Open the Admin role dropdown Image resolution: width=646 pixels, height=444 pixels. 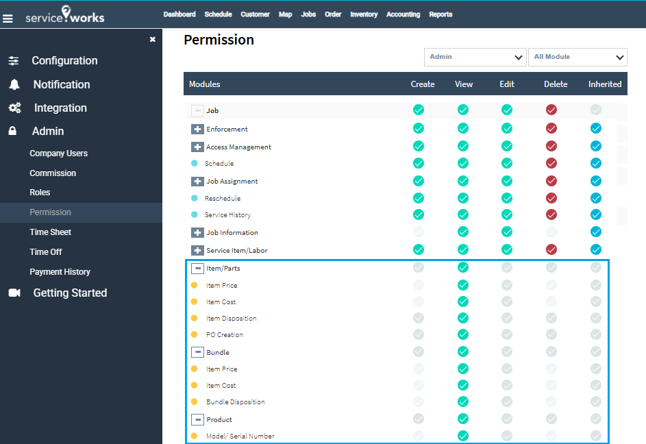tap(475, 57)
